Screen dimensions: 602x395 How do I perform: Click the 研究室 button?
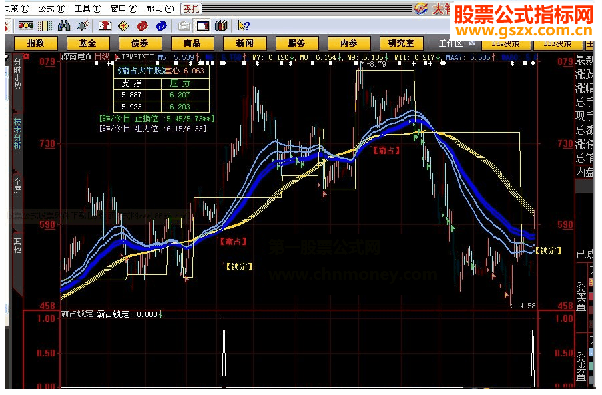click(x=401, y=43)
